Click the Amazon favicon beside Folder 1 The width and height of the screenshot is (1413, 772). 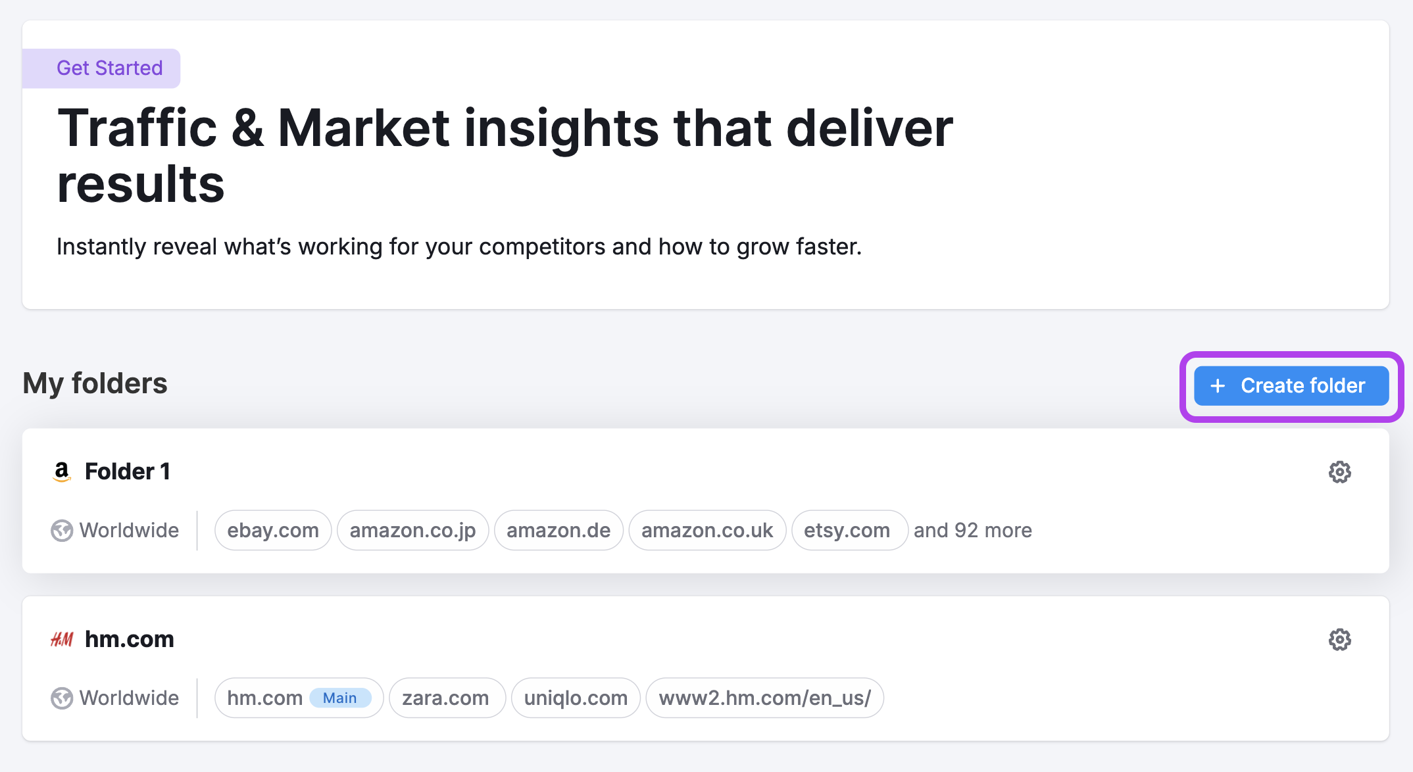[62, 470]
